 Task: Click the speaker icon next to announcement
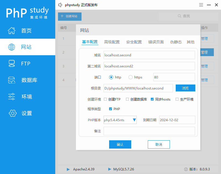(x=60, y=5)
